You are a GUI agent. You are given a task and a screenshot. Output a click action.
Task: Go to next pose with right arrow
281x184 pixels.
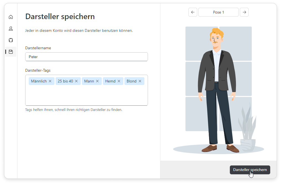point(244,12)
